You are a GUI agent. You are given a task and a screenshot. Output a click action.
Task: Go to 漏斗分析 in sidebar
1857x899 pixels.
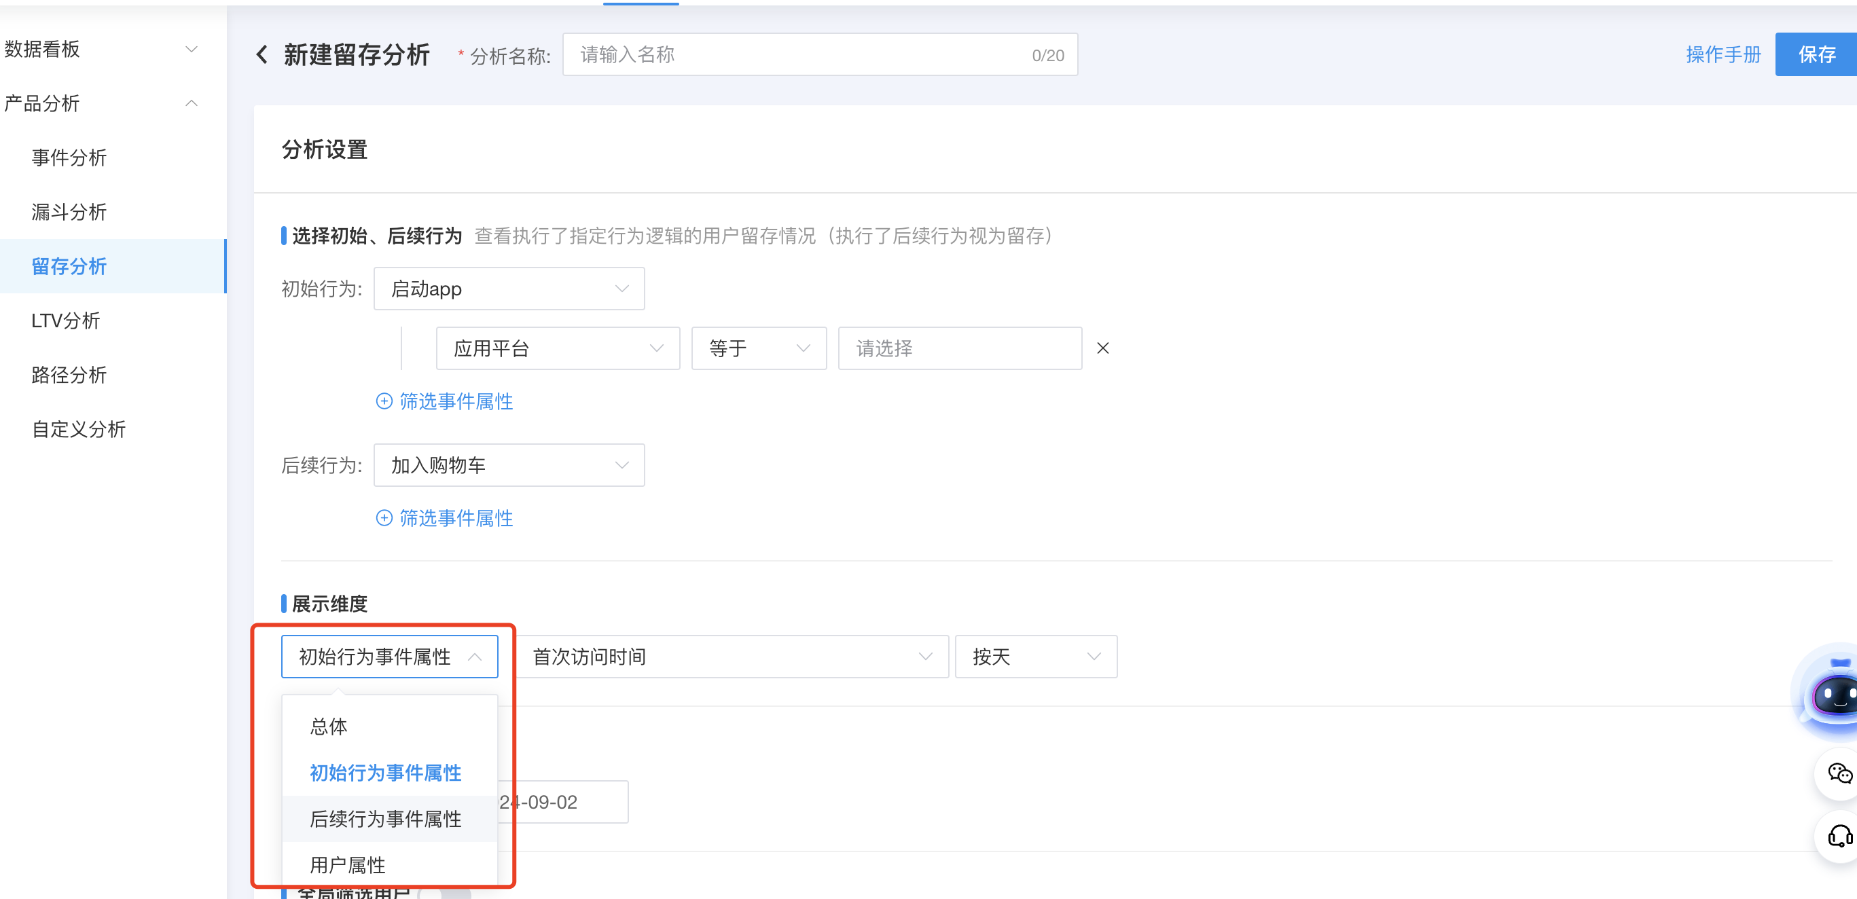[69, 212]
